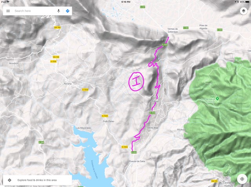Tap the Mondrón village label
The image size is (251, 187).
point(14,63)
